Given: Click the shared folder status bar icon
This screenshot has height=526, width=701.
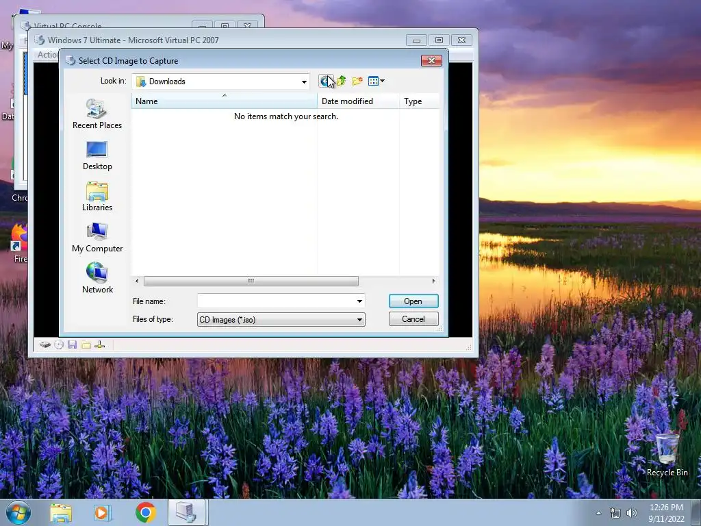Looking at the screenshot, I should (86, 345).
